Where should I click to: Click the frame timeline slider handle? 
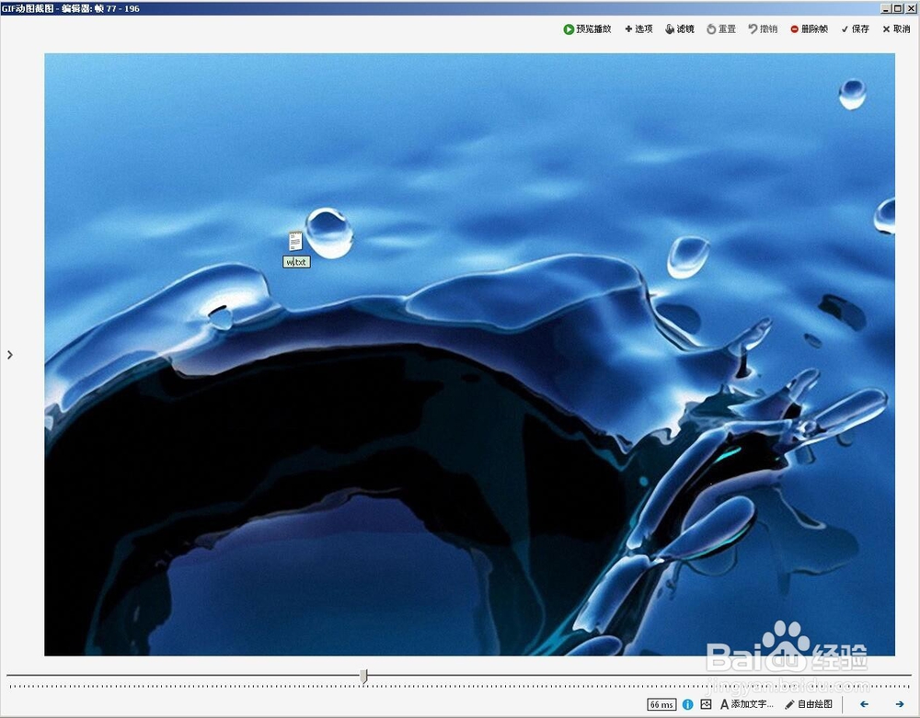click(x=363, y=677)
